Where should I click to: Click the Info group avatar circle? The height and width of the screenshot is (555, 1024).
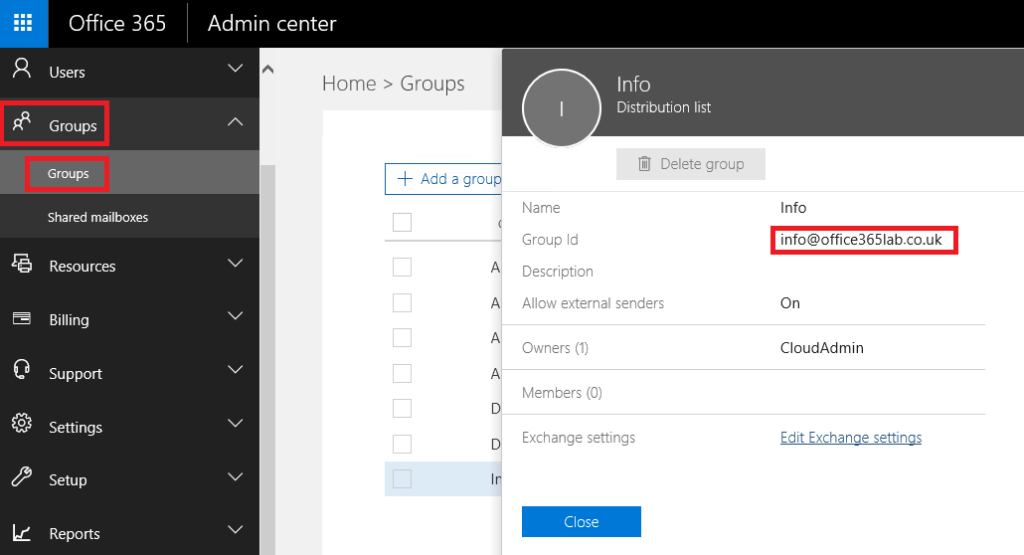(561, 107)
